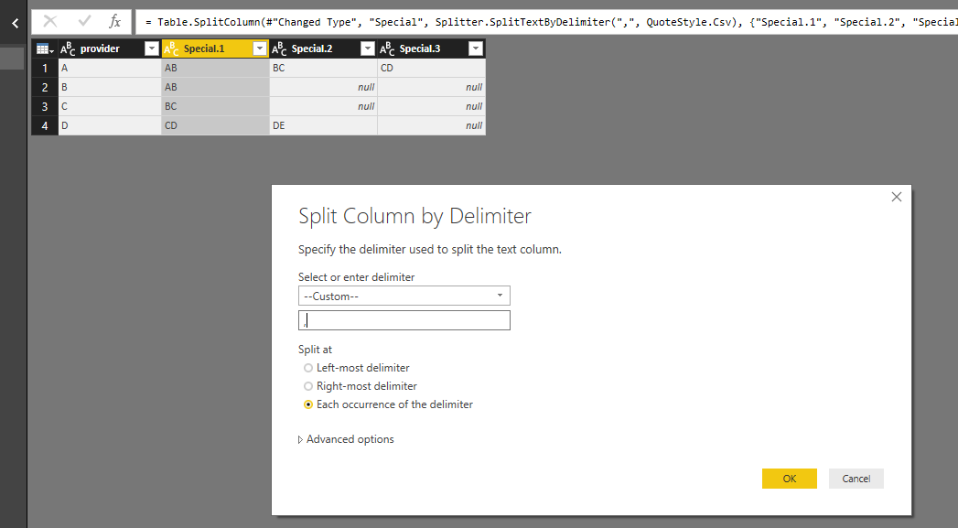
Task: Collapse the queries pane with the chevron arrow
Action: pos(16,23)
